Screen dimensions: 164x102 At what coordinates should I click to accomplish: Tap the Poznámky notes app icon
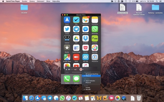coord(95,20)
